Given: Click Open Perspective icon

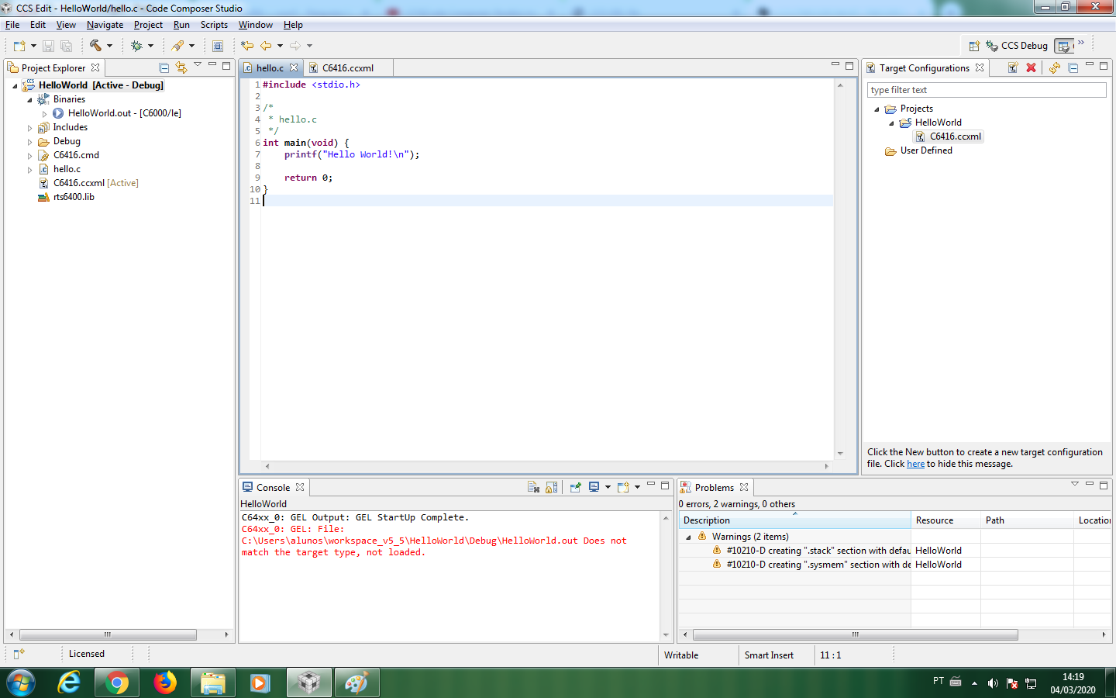Looking at the screenshot, I should point(974,46).
